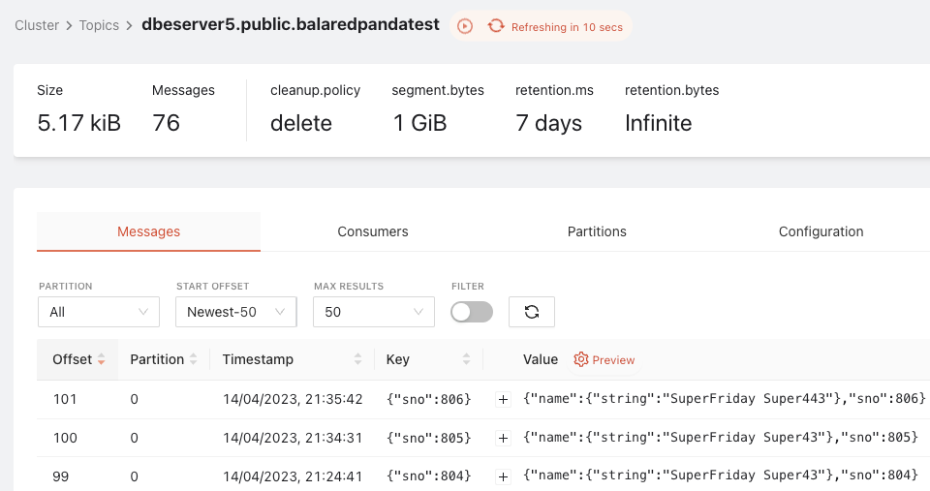Click offset cell 101

point(65,399)
